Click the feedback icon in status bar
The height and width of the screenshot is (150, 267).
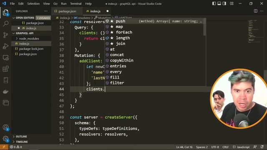coord(255,147)
